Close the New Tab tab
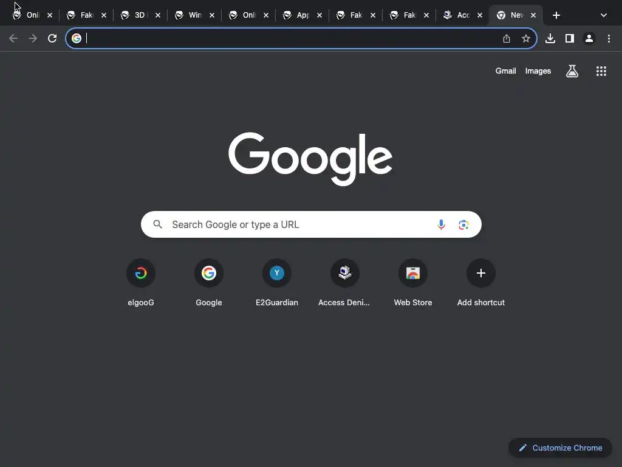This screenshot has width=622, height=467. pos(533,15)
